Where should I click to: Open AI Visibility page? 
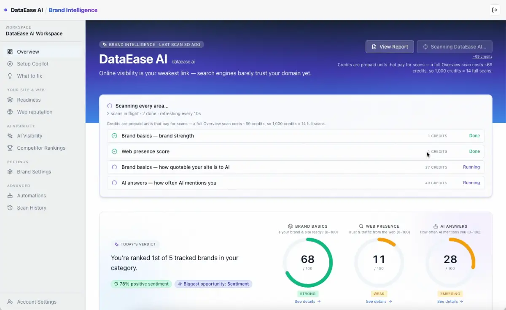[x=42, y=136]
